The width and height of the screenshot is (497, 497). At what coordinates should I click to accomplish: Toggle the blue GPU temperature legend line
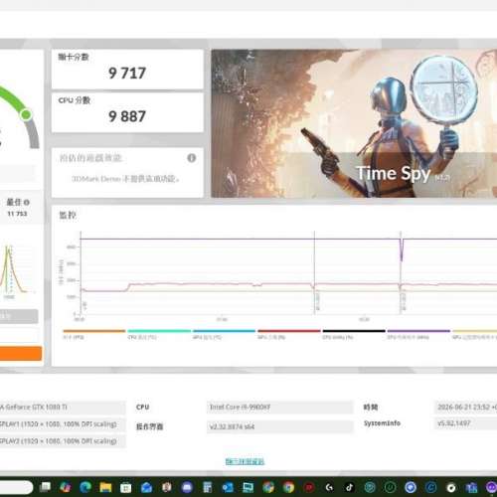224,331
